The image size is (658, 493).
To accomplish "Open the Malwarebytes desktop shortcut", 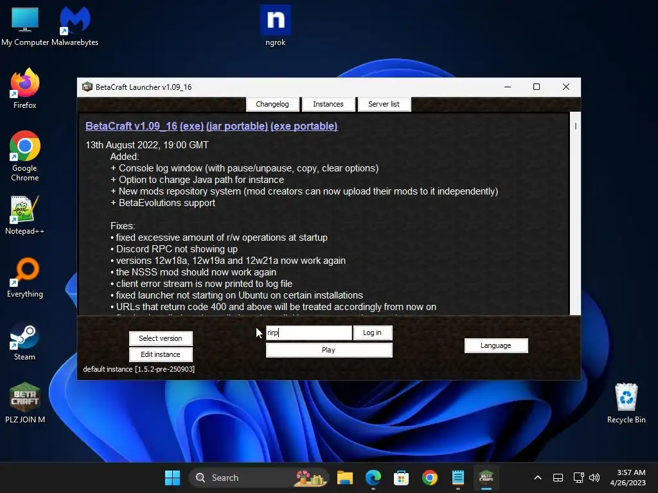I will click(75, 26).
